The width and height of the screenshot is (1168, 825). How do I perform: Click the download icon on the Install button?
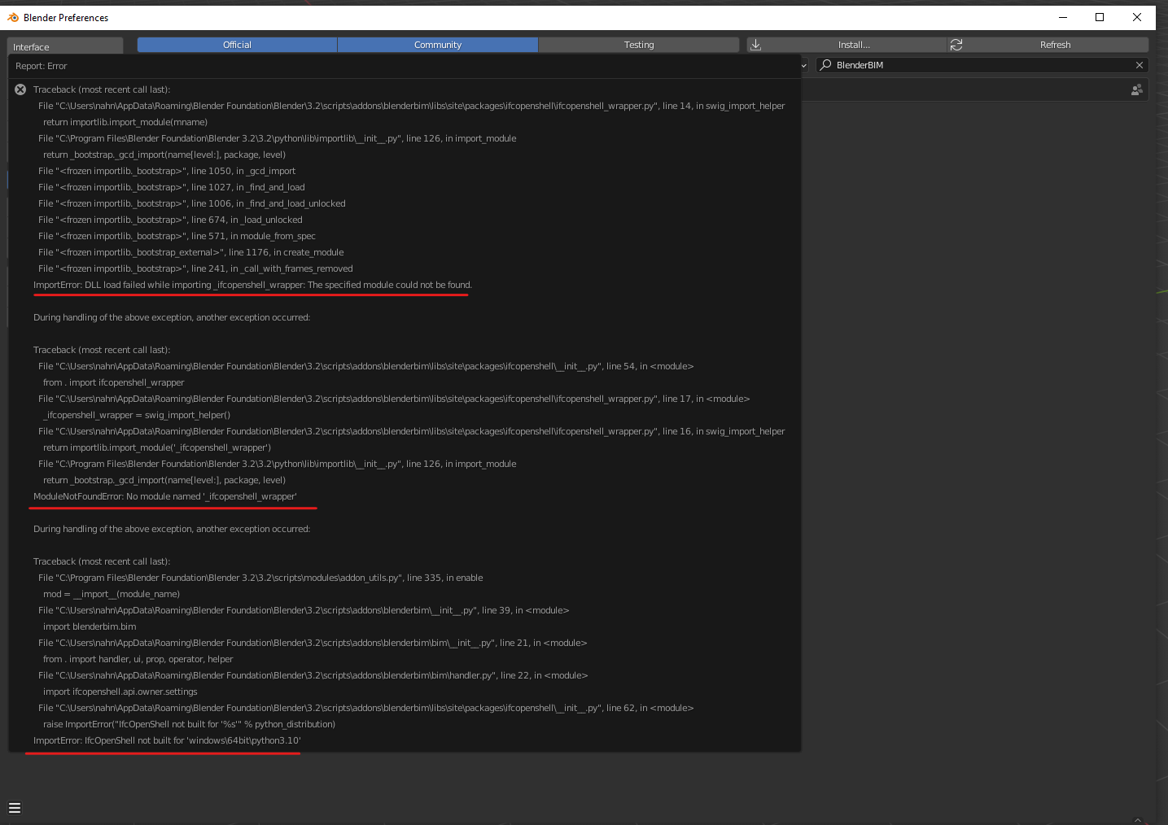(755, 45)
